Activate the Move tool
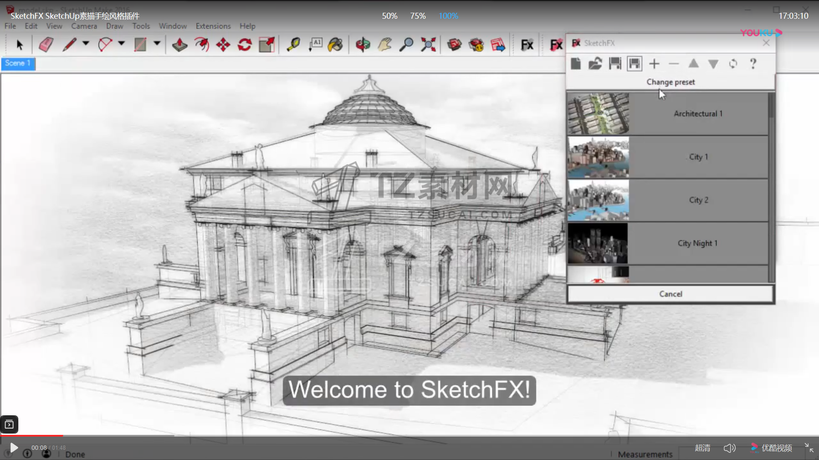 pos(223,45)
